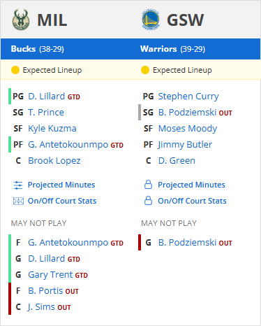This screenshot has height=326, width=261.
Task: Open Warriors On/Off Court Stats link
Action: tap(192, 201)
